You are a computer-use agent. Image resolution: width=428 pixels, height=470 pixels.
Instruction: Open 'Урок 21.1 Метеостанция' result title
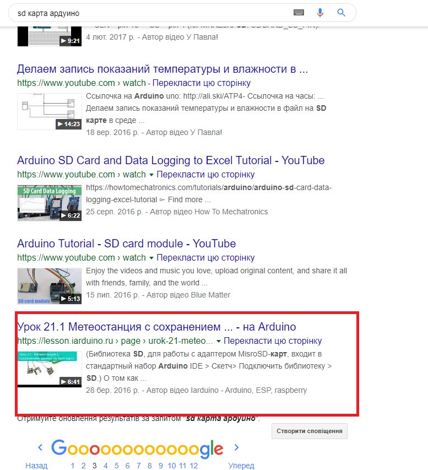pos(156,327)
